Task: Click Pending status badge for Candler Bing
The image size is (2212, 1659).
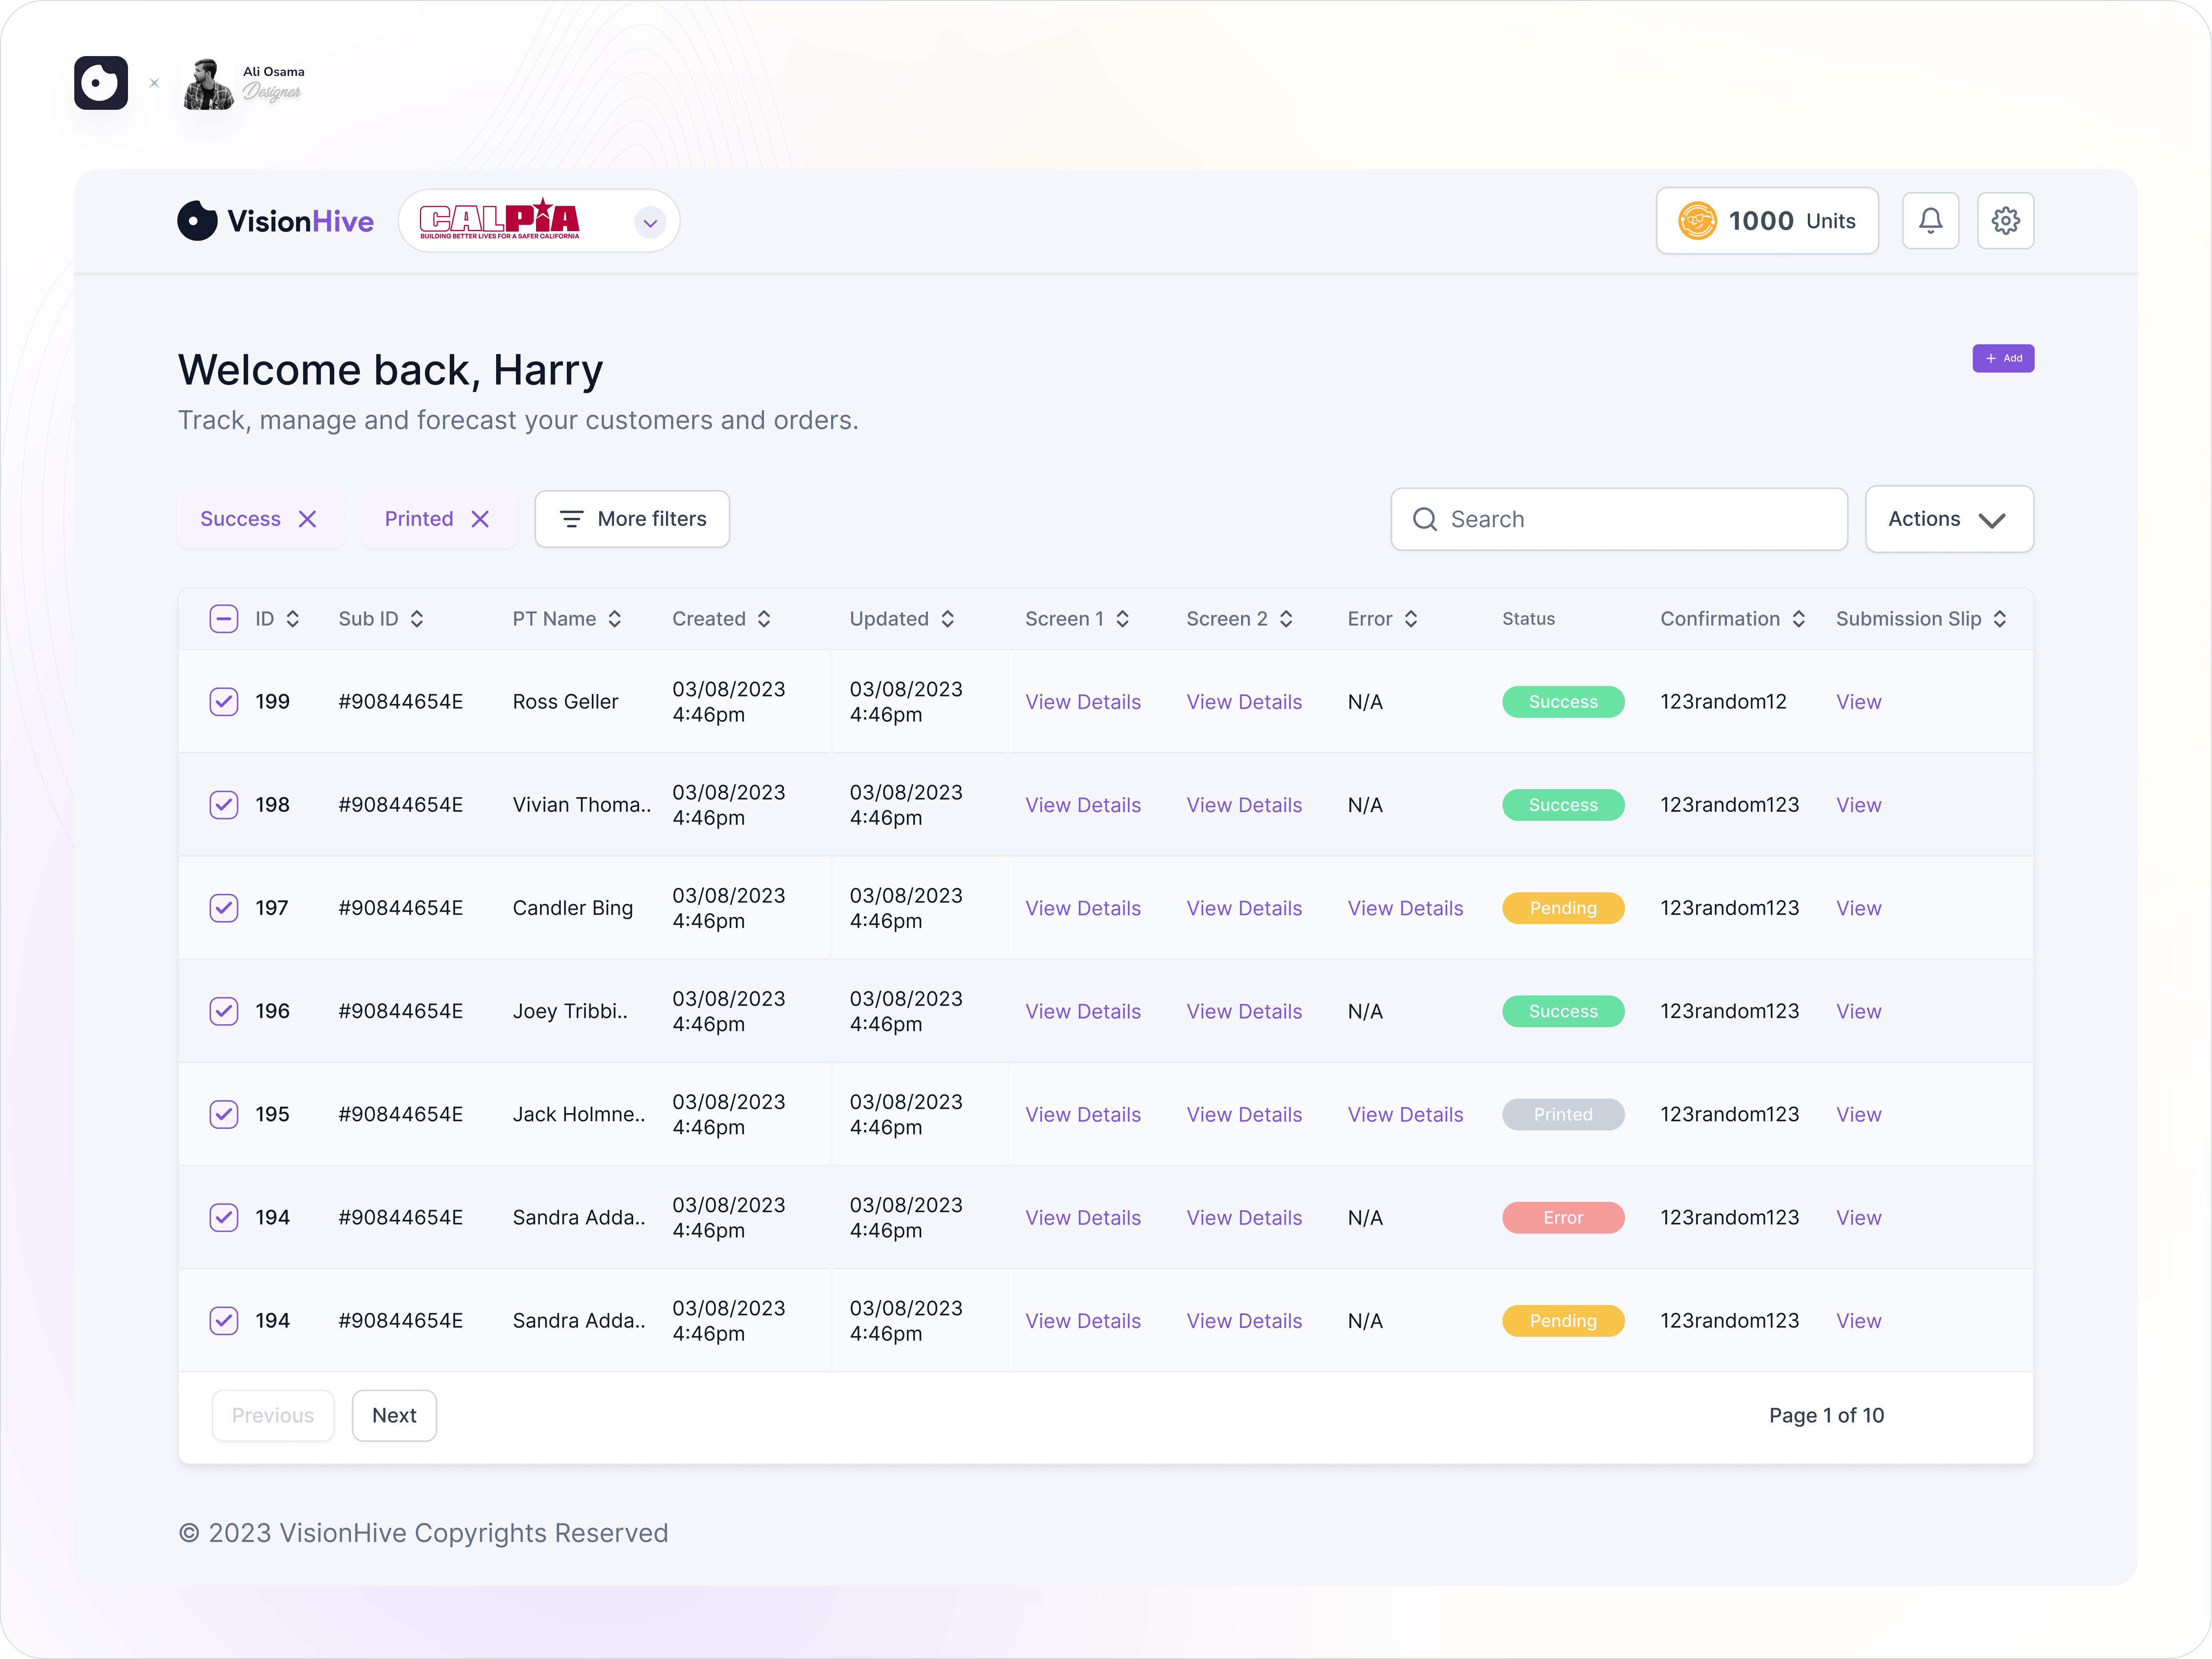Action: [x=1563, y=908]
